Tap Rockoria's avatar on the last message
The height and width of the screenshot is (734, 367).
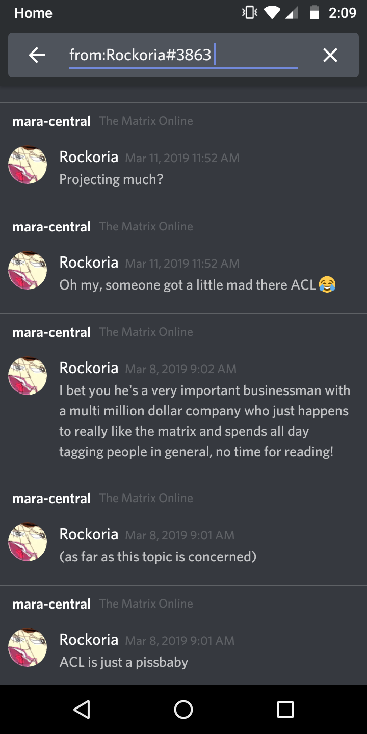pos(28,648)
